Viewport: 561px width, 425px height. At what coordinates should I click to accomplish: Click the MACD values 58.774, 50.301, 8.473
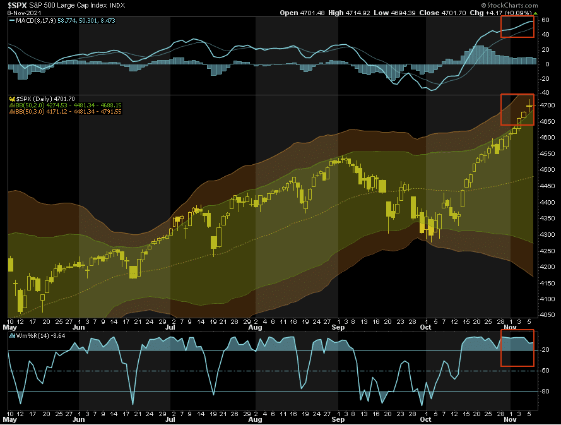coord(86,21)
